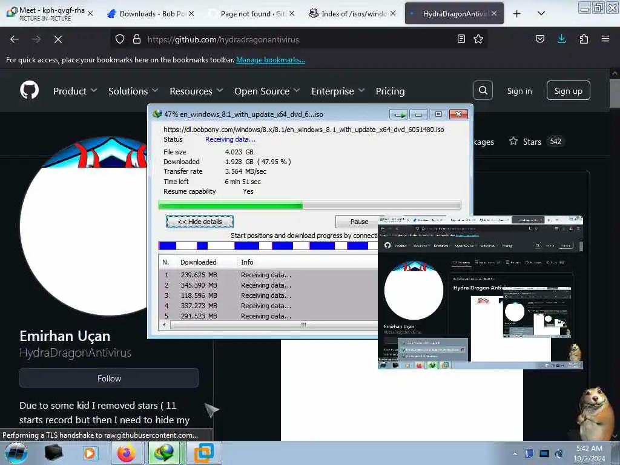Open the black box app on taskbar
This screenshot has width=620, height=465.
coord(54,453)
